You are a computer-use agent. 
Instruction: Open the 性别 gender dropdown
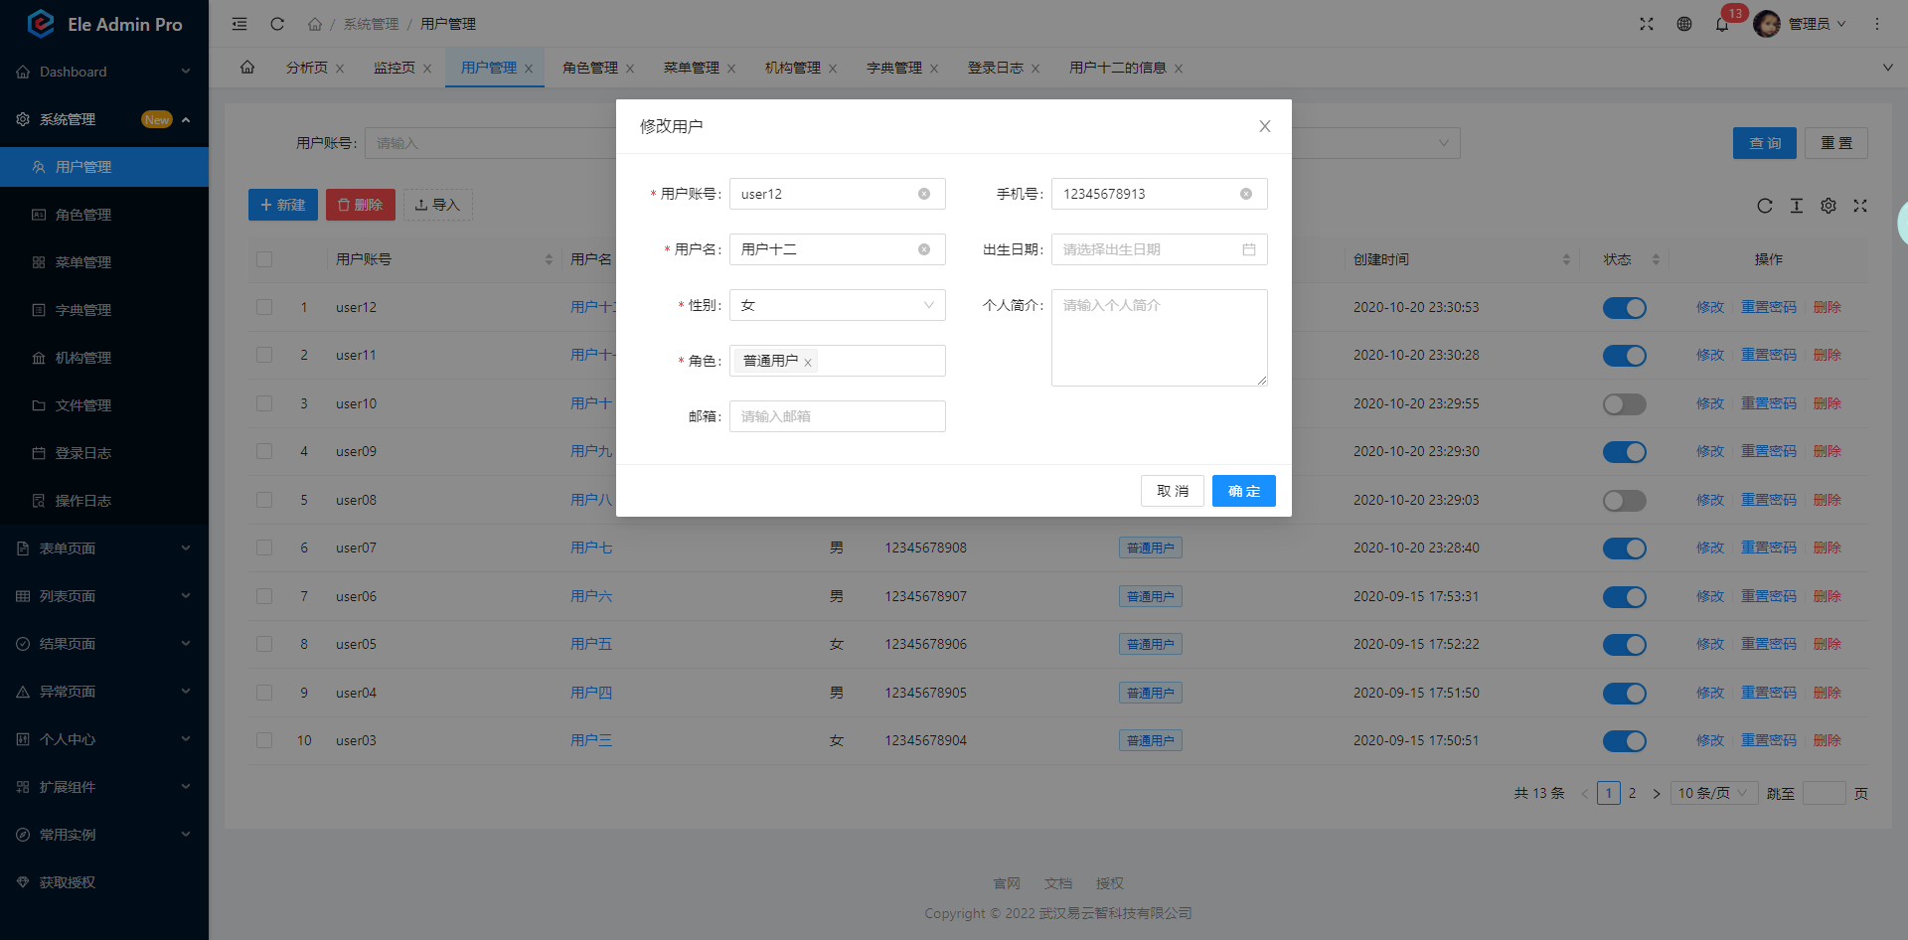click(x=837, y=305)
